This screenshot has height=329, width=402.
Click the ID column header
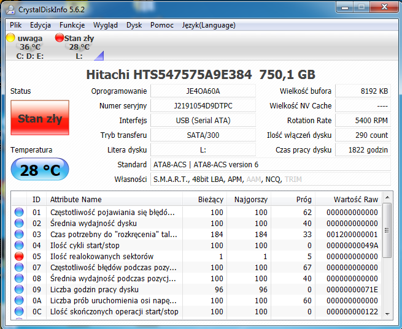tap(36, 199)
